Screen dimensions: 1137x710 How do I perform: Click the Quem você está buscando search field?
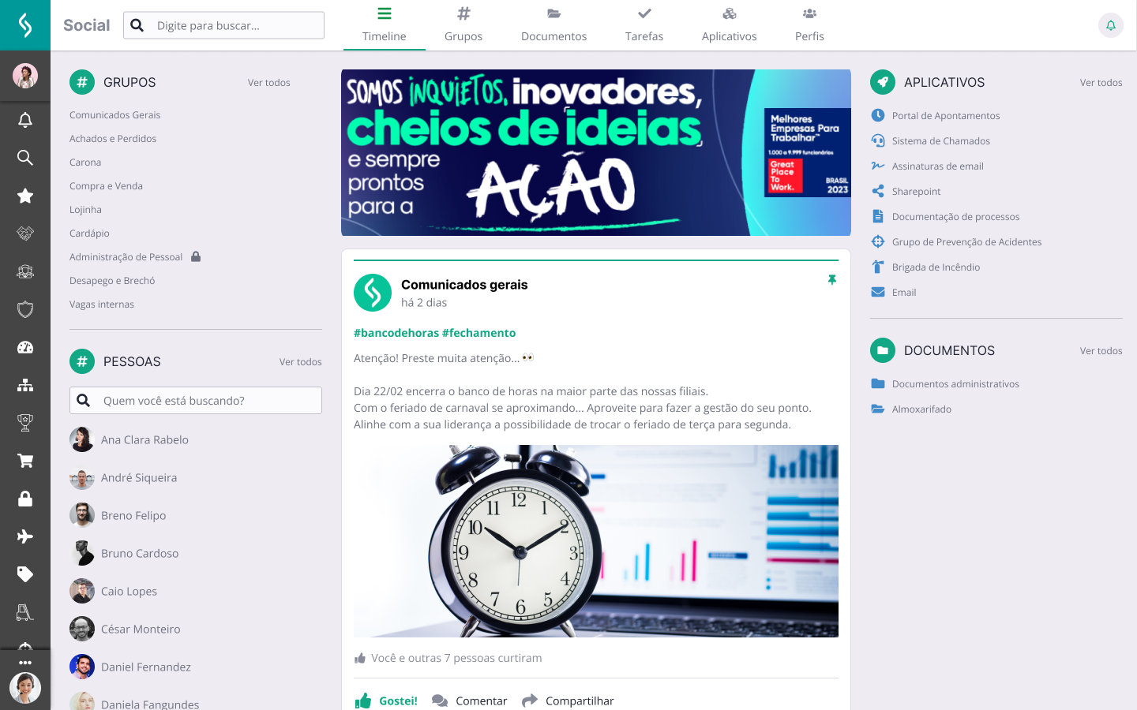click(196, 400)
